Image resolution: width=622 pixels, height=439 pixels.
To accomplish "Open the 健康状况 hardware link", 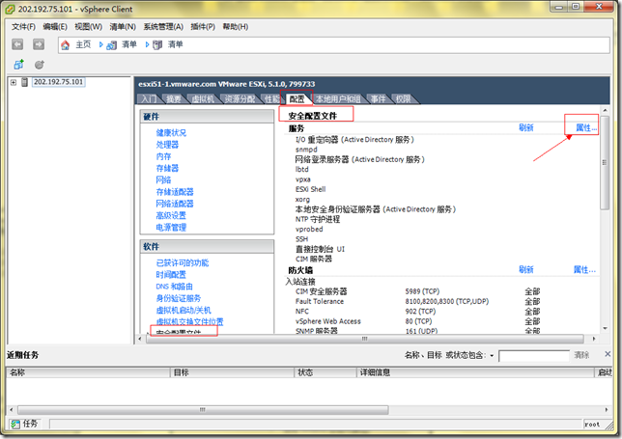I will pyautogui.click(x=171, y=133).
